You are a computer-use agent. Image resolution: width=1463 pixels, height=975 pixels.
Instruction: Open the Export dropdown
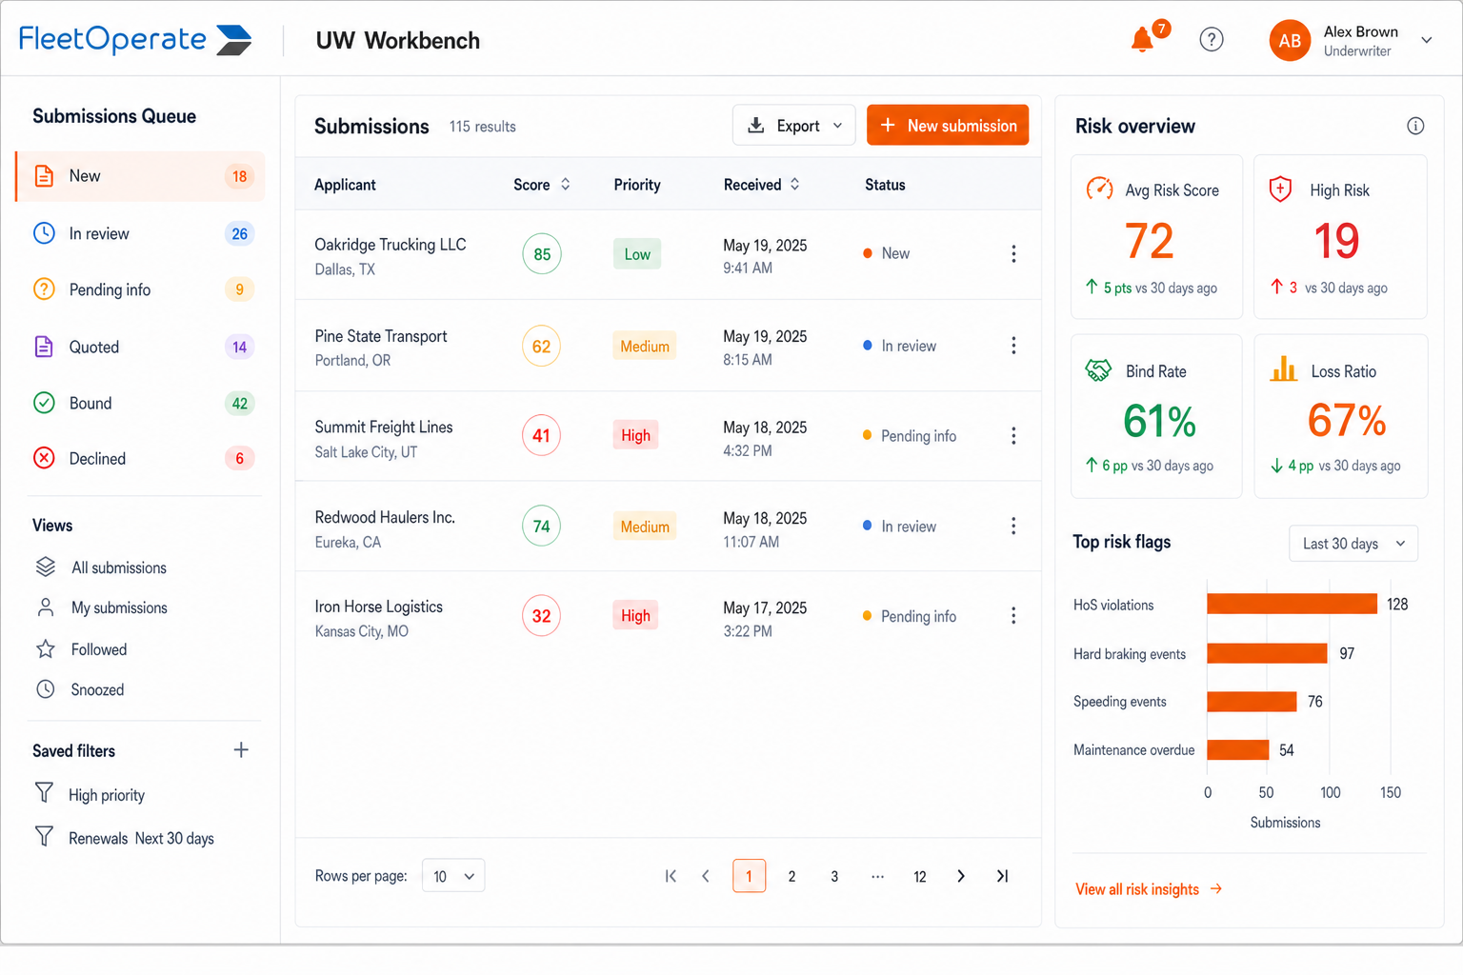click(x=793, y=126)
